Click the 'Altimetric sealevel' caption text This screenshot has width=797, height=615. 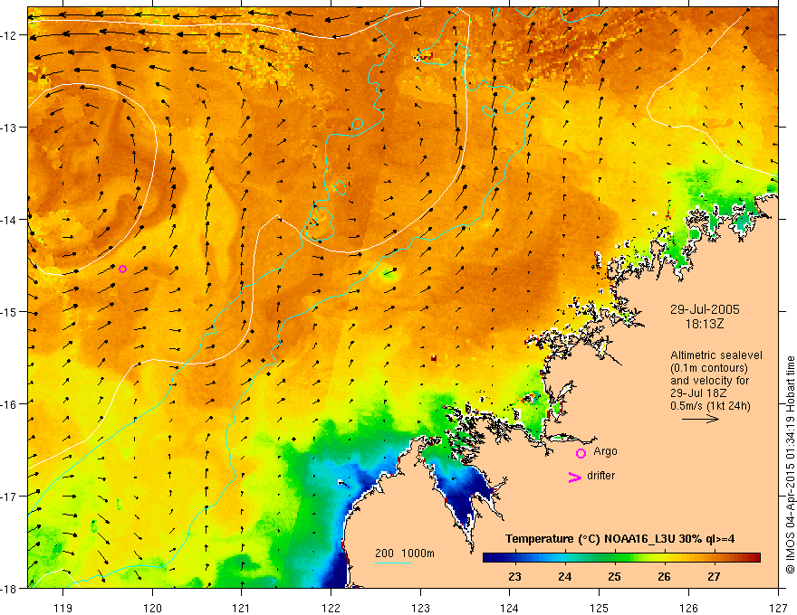point(716,355)
